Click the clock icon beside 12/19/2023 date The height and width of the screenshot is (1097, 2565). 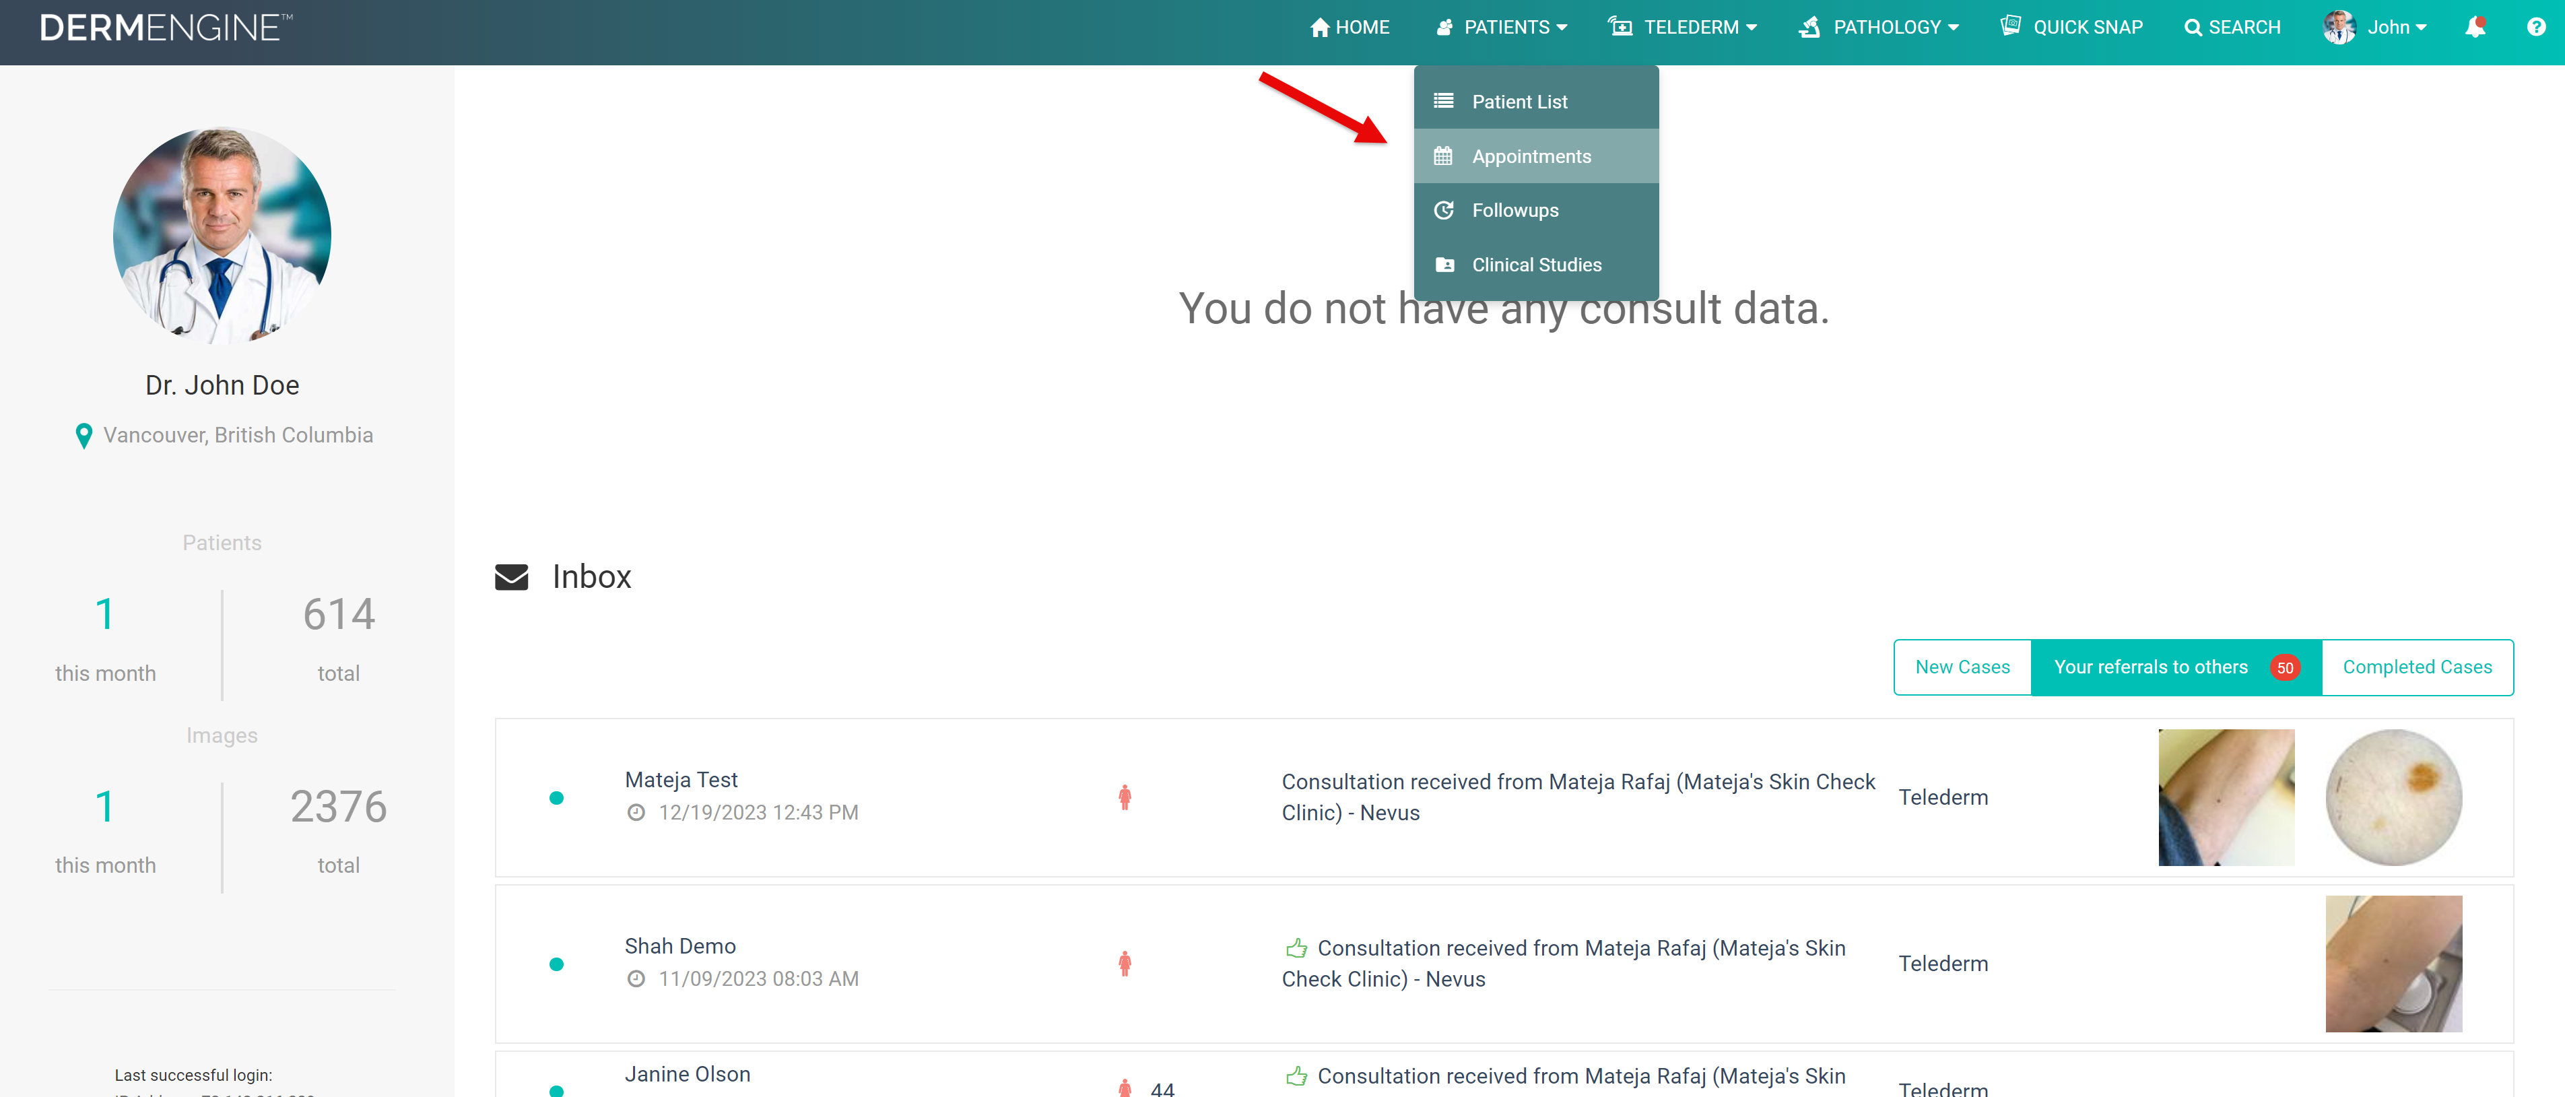coord(635,812)
